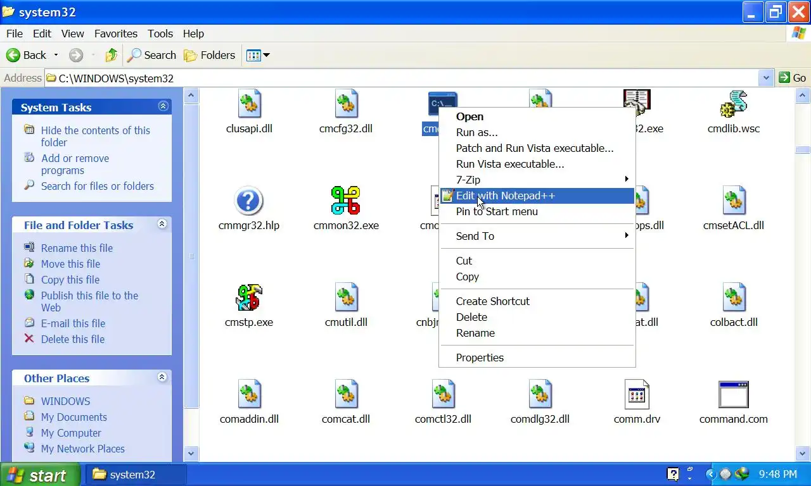Select the cmutil.dll file icon

[346, 297]
